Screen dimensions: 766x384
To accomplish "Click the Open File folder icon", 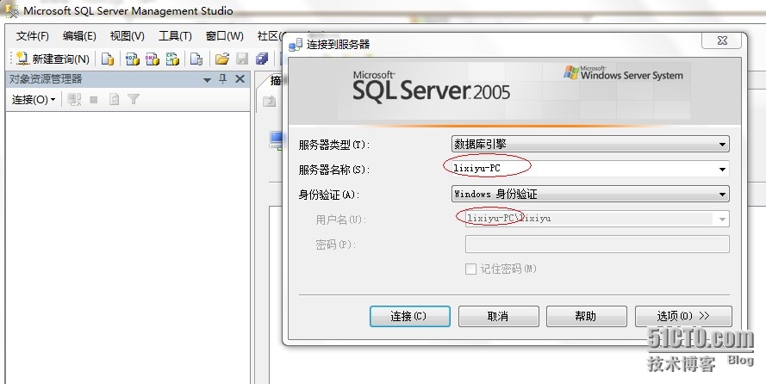I will click(222, 59).
